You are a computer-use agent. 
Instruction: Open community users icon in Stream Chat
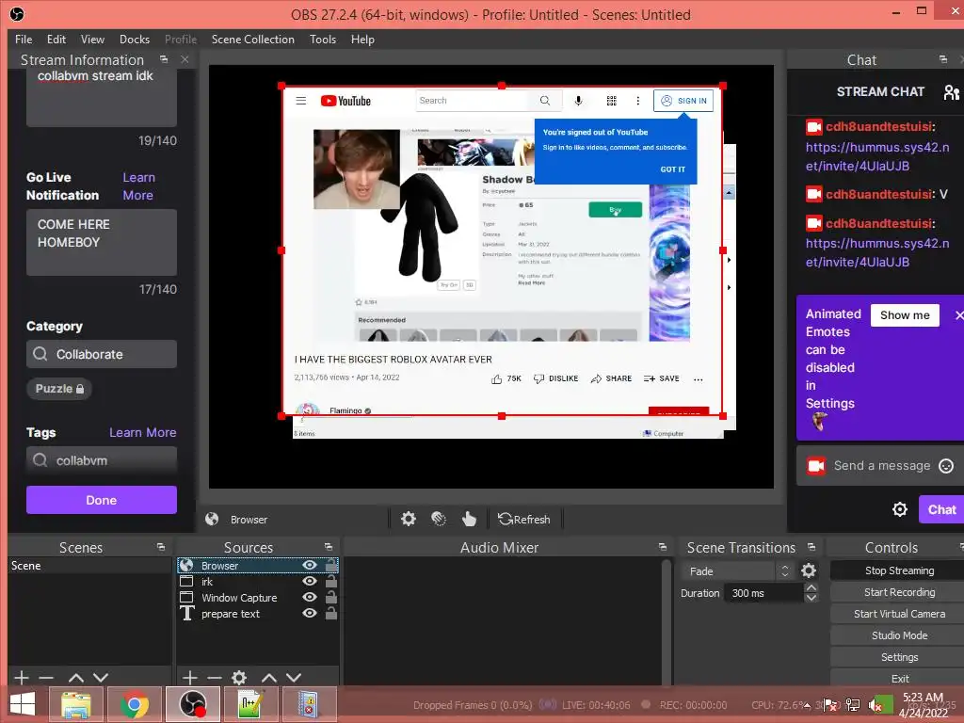(x=952, y=92)
